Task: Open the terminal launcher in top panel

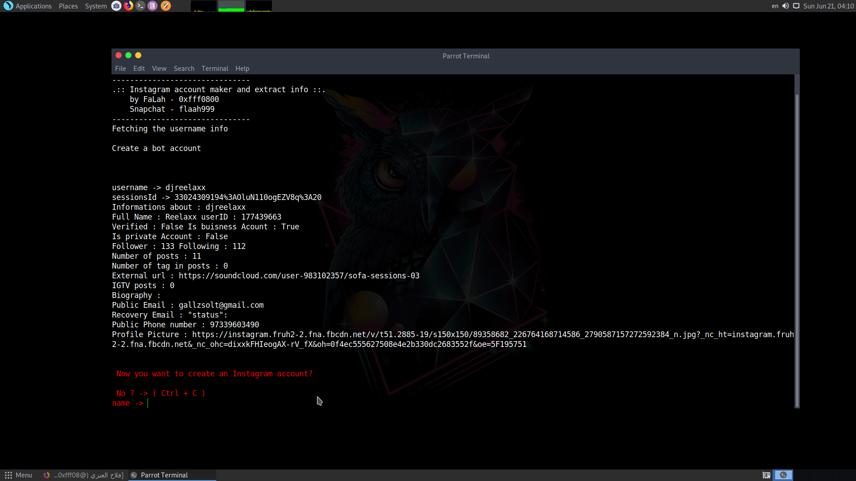Action: [x=140, y=6]
